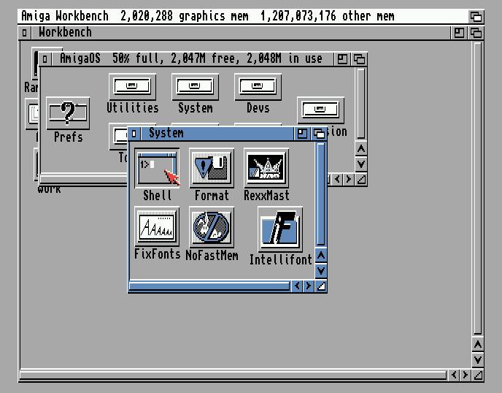Click the System window title bar
502x393 pixels.
point(219,134)
